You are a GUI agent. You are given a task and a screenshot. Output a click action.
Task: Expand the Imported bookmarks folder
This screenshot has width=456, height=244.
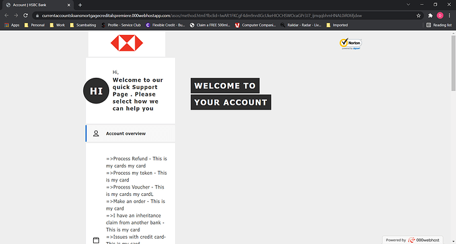click(337, 25)
